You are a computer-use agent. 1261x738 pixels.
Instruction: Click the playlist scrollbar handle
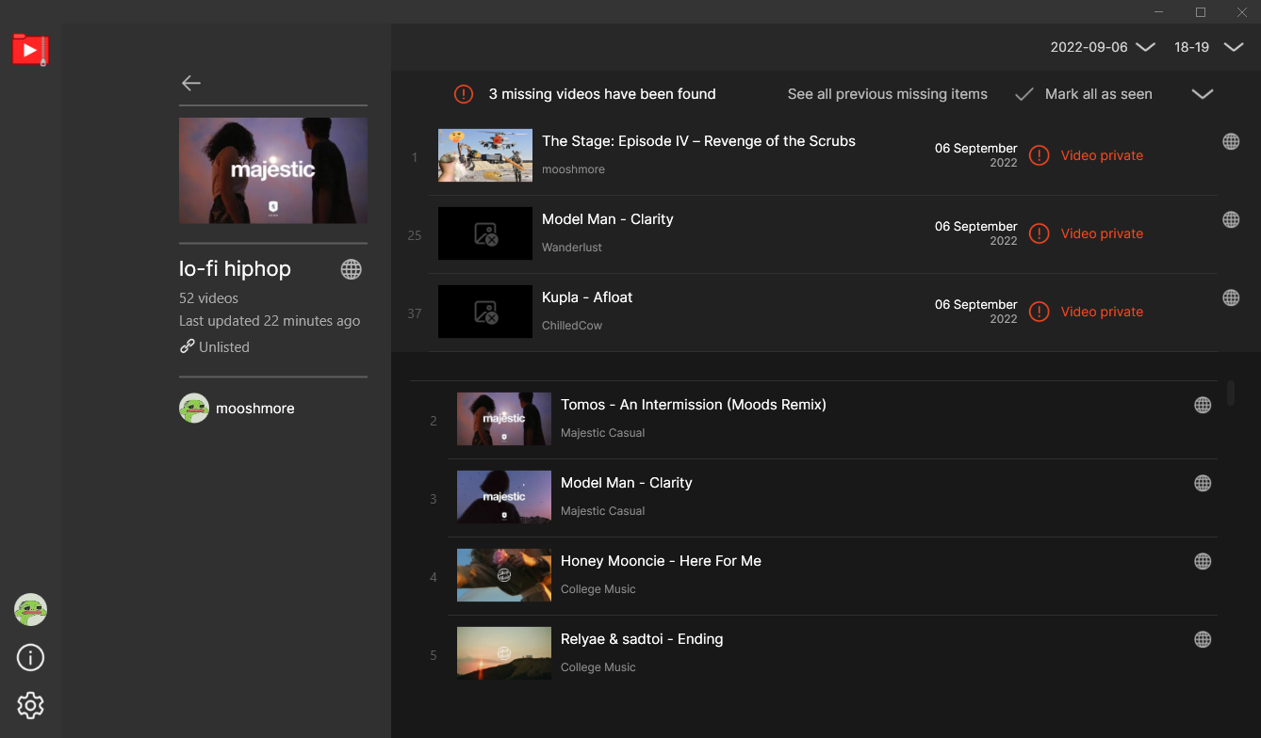[x=1231, y=393]
